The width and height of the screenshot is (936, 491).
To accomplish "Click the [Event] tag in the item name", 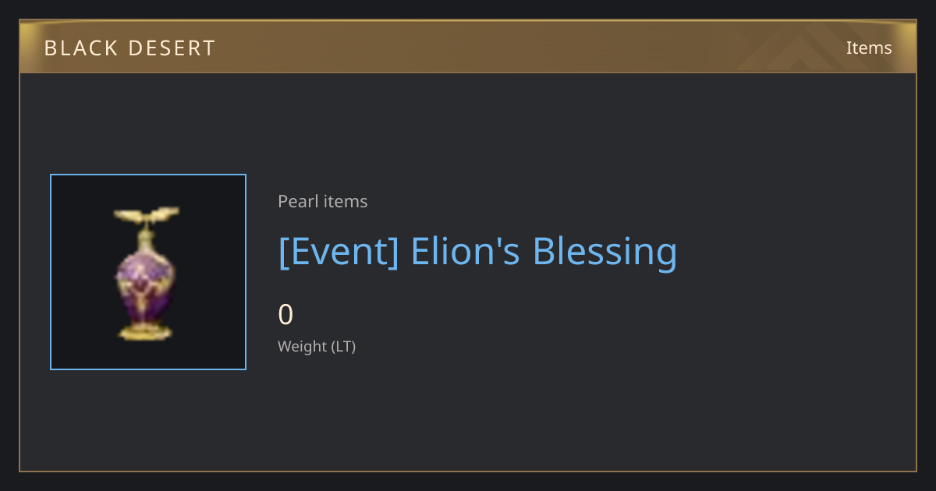I will 339,252.
